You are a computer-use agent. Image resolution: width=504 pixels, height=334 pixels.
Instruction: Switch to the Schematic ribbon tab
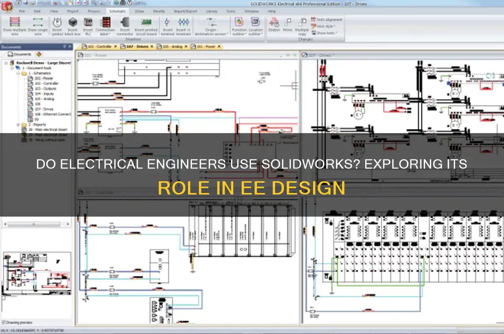pyautogui.click(x=117, y=11)
